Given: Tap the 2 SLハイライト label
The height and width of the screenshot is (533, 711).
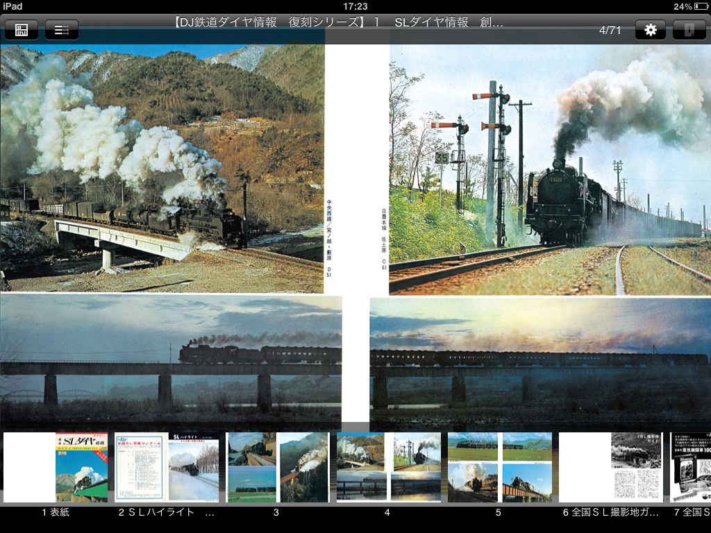Looking at the screenshot, I should 166,513.
